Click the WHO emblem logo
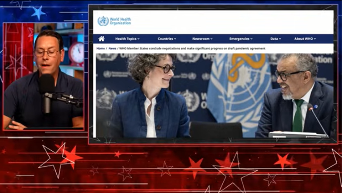 click(x=103, y=21)
